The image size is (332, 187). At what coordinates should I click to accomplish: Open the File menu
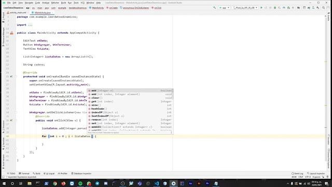pyautogui.click(x=9, y=3)
